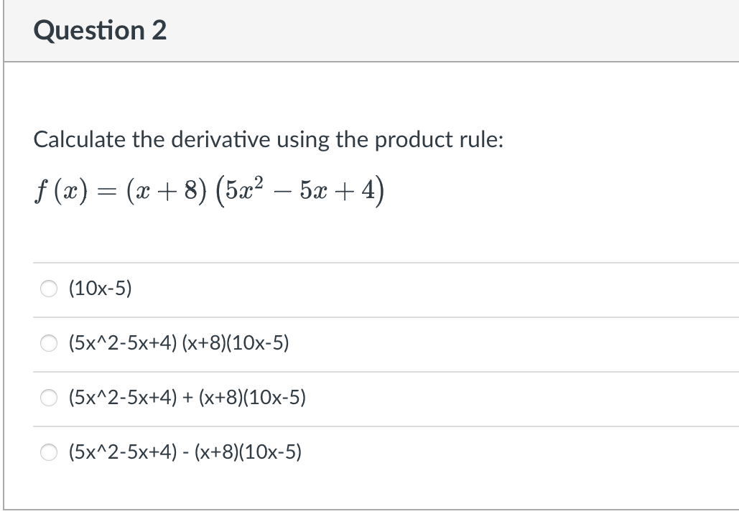The image size is (739, 514).
Task: Choose radio for "(5x^2-5x+4) (x+8)(10x-5)" answer
Action: [48, 344]
